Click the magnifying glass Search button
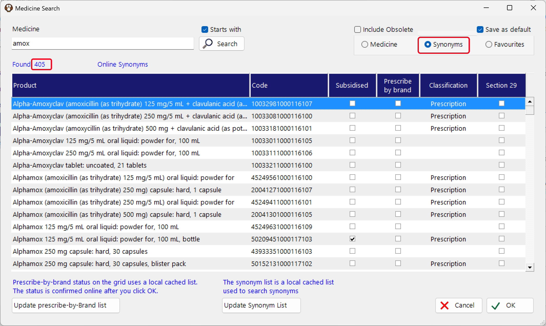The image size is (546, 326). pos(221,44)
